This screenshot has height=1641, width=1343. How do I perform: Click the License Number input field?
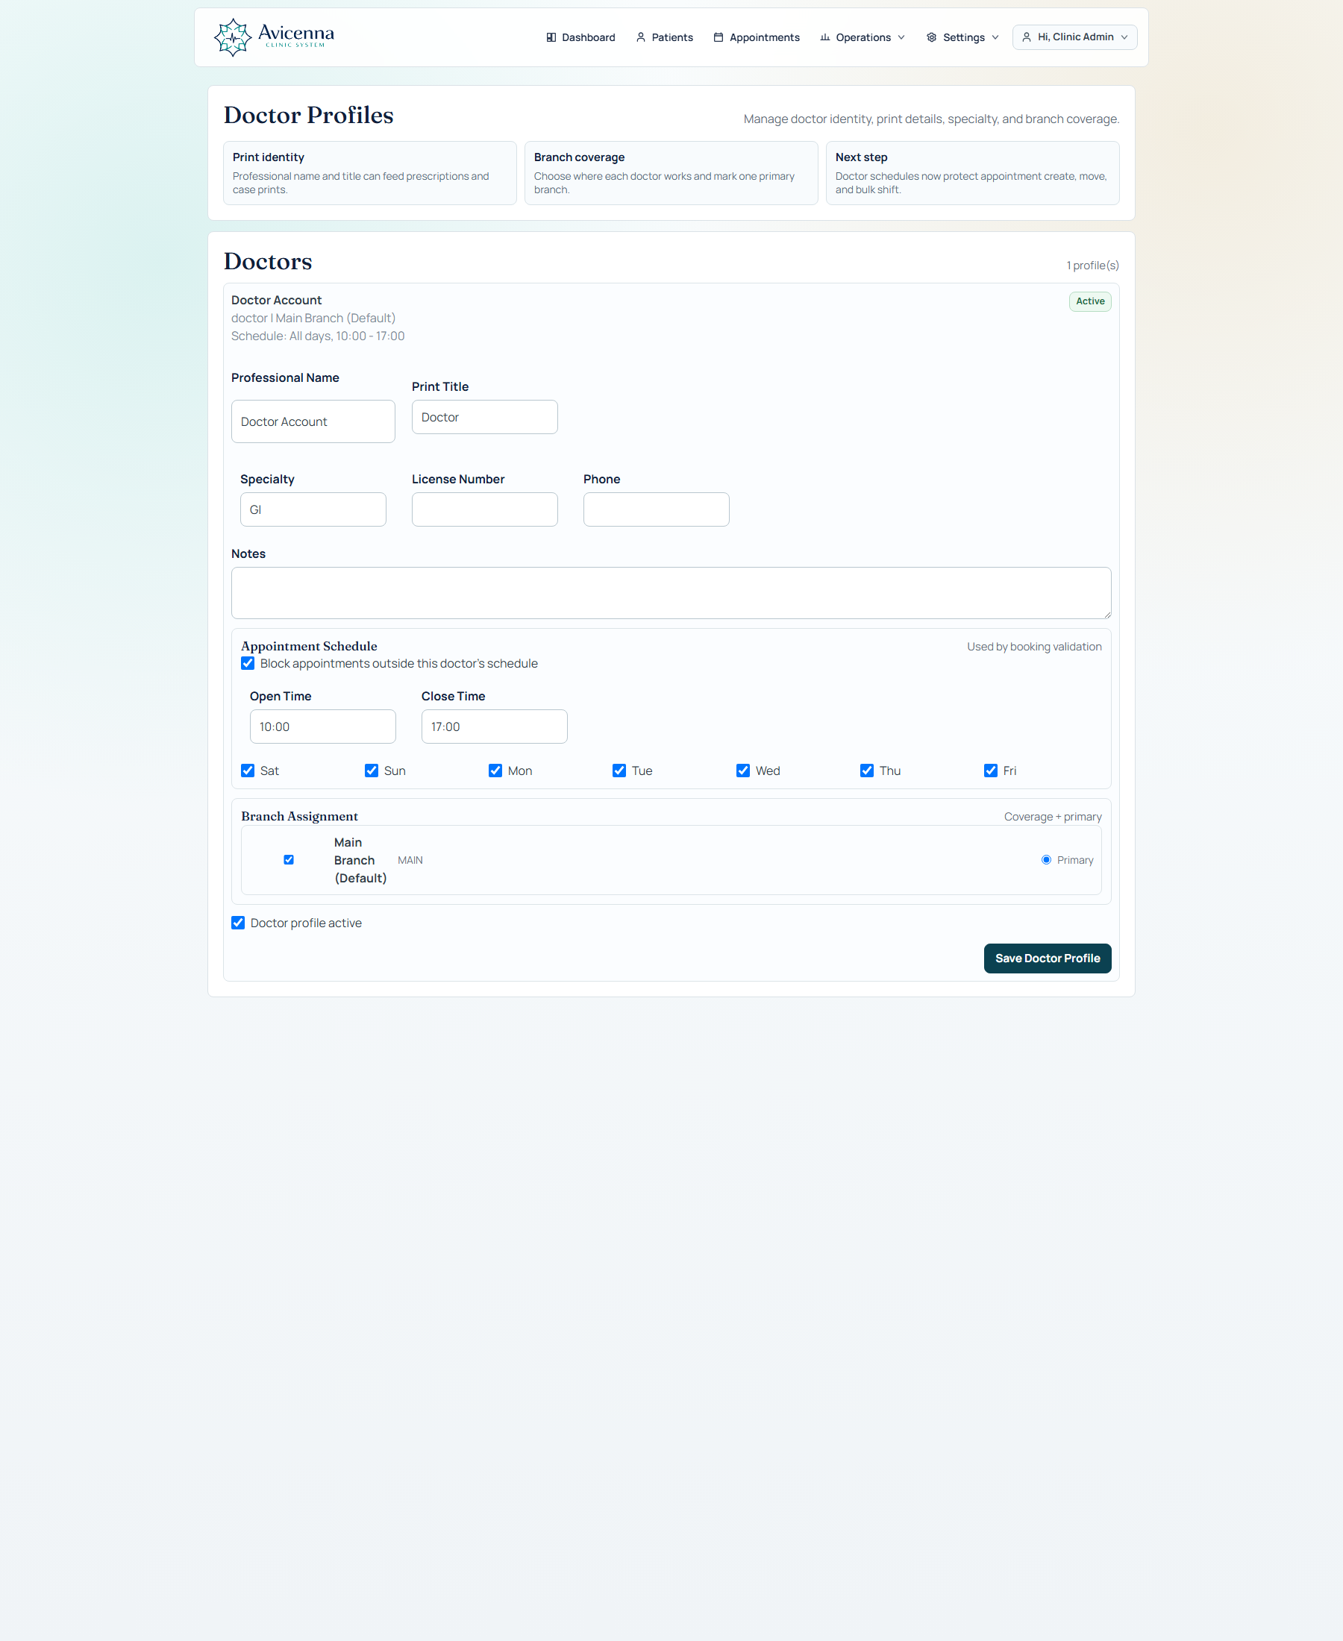[x=484, y=509]
